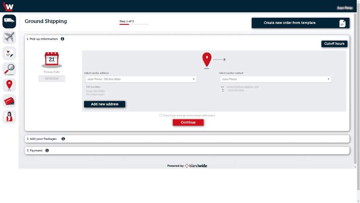The height and width of the screenshot is (203, 360).
Task: Expand the Payment section
Action: pyautogui.click(x=187, y=151)
